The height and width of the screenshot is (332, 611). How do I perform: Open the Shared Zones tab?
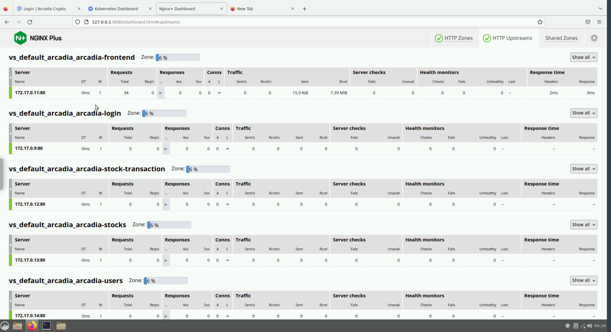(x=561, y=38)
